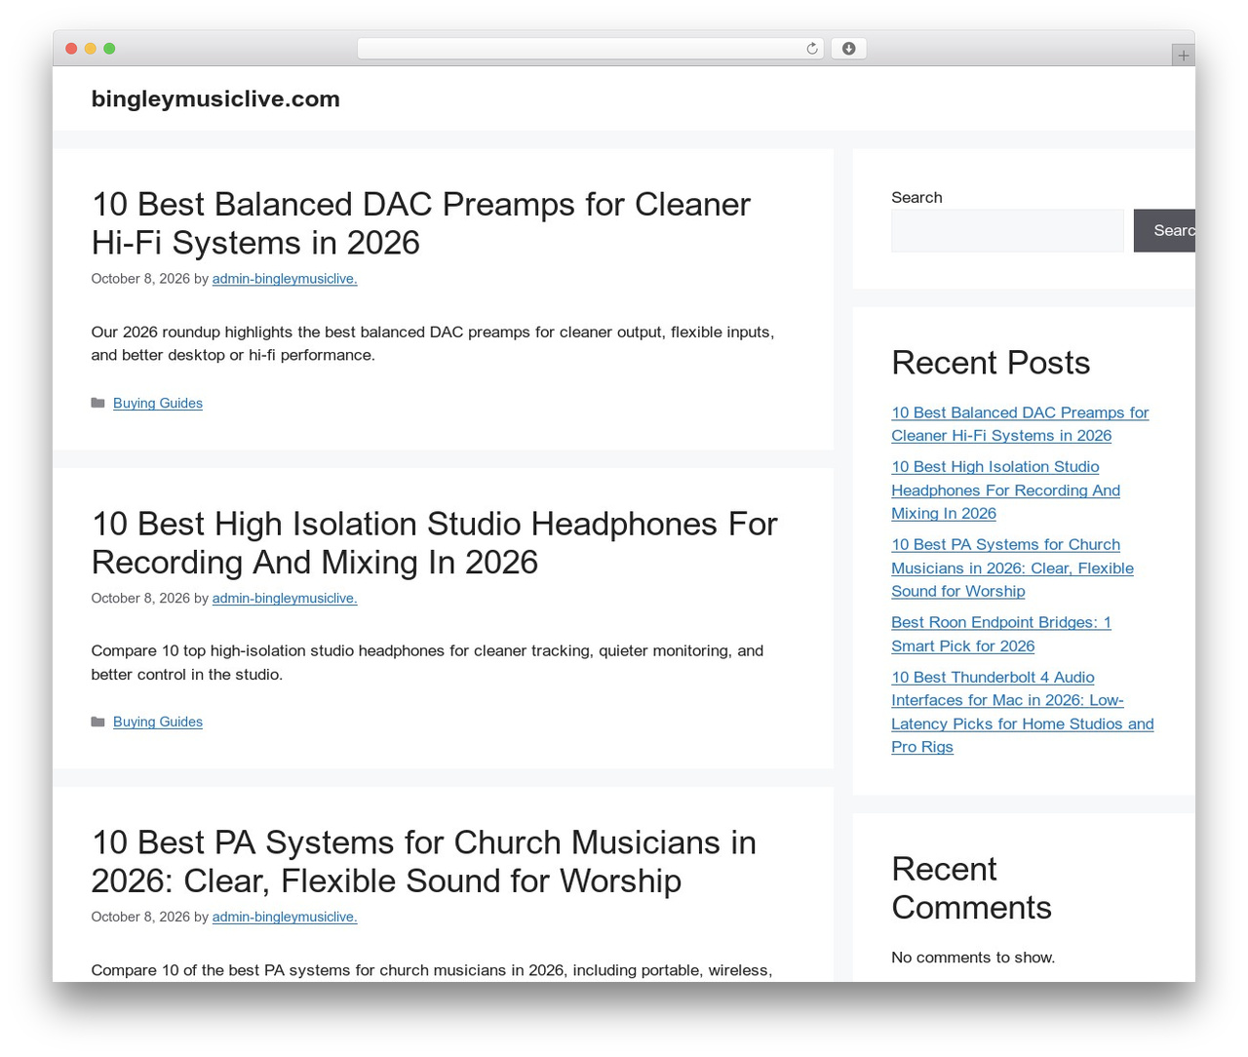This screenshot has width=1248, height=1057.
Task: Focus the browser address bar
Action: pyautogui.click(x=590, y=49)
